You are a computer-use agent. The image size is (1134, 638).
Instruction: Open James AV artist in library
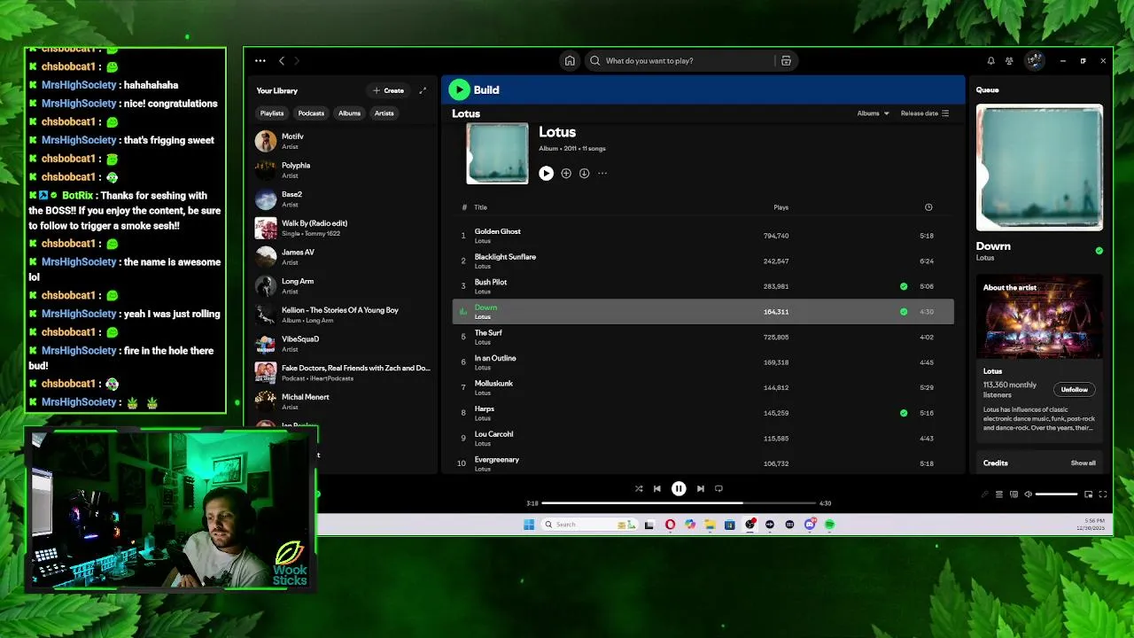point(342,257)
